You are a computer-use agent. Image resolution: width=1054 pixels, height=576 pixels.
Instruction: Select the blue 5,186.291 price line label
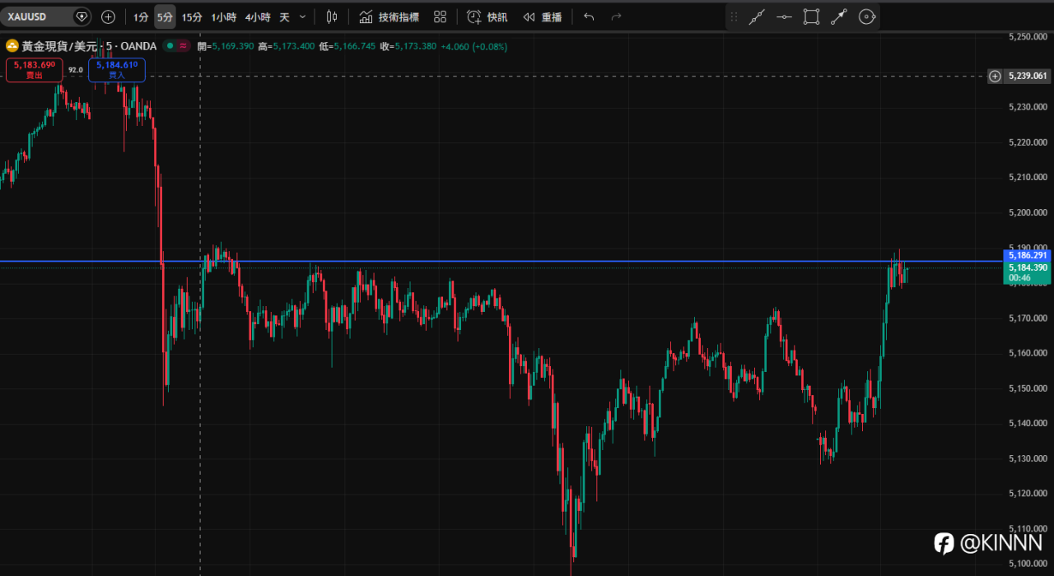tap(1027, 256)
